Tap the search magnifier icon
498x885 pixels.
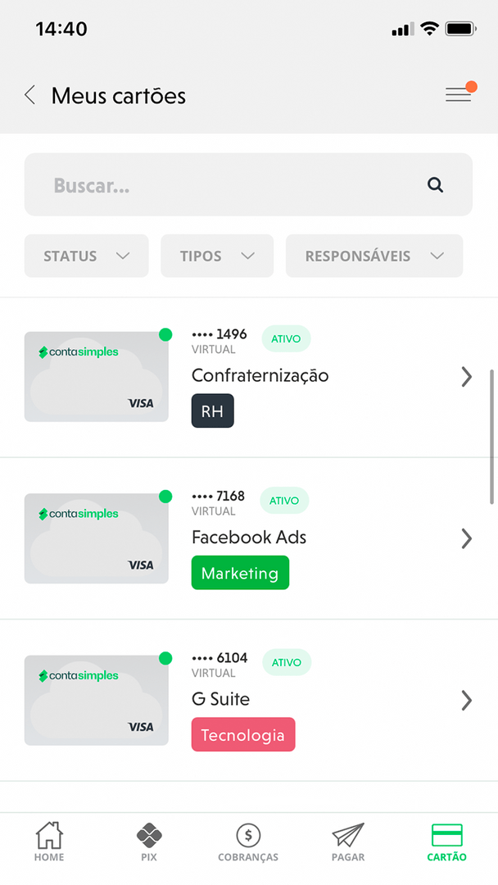click(435, 184)
